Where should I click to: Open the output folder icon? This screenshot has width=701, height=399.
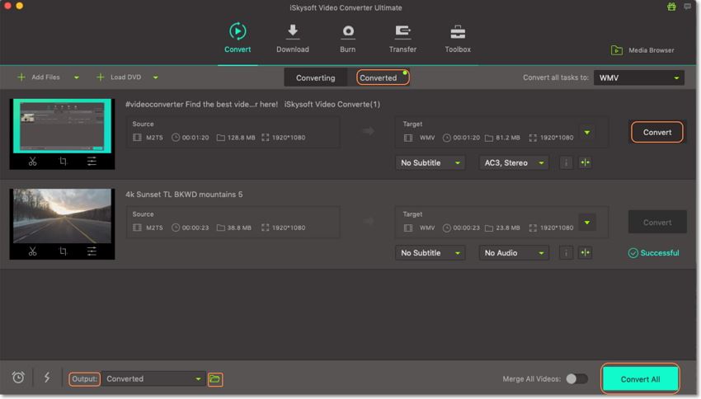[214, 379]
